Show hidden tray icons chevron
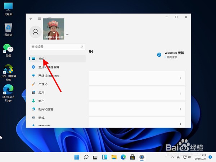 172,157
